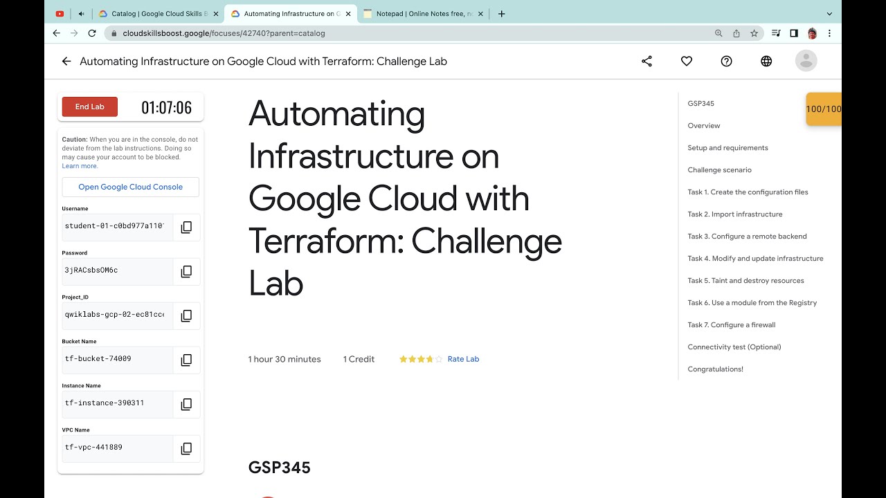Go to Connectivity test (Optional) section
The width and height of the screenshot is (886, 498).
[x=734, y=347]
